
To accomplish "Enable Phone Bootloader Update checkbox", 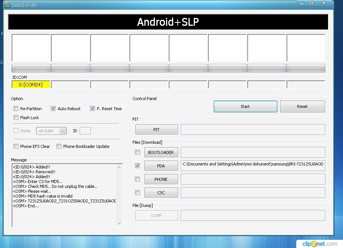I will (59, 146).
